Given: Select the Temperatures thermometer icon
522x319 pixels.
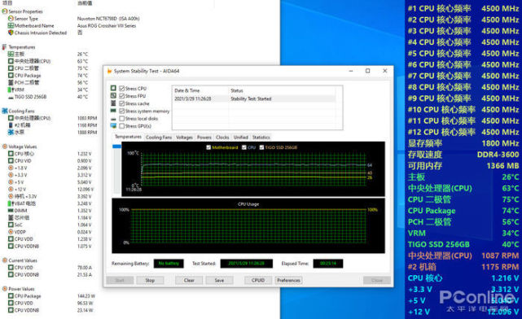Looking at the screenshot, I should [5, 47].
